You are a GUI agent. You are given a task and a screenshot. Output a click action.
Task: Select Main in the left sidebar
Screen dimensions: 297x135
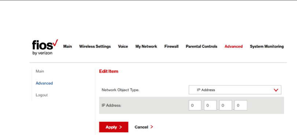[x=40, y=72]
